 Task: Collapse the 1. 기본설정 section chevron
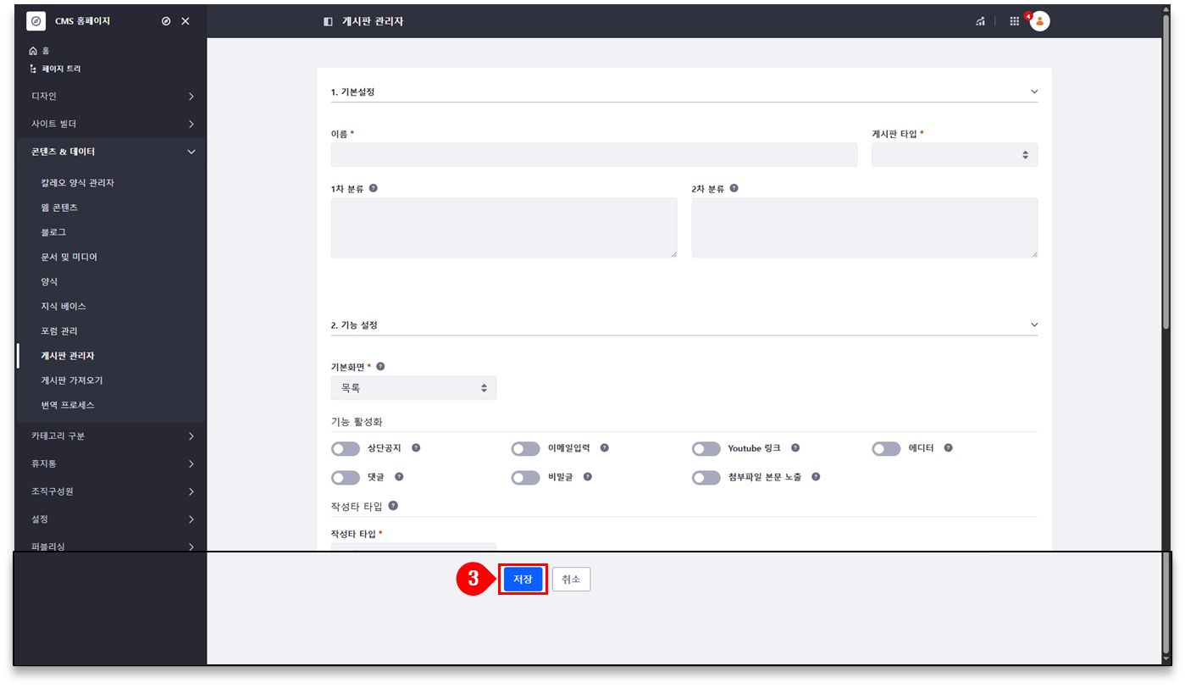click(x=1033, y=92)
